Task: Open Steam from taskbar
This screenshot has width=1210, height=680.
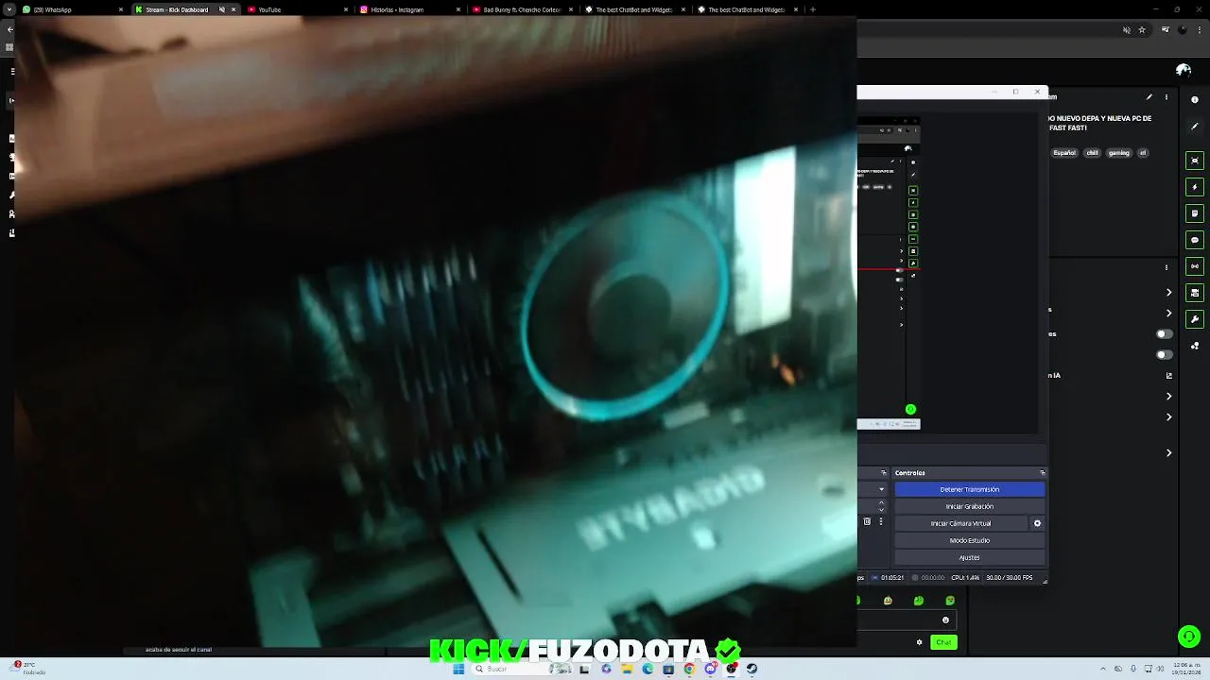Action: (x=752, y=669)
